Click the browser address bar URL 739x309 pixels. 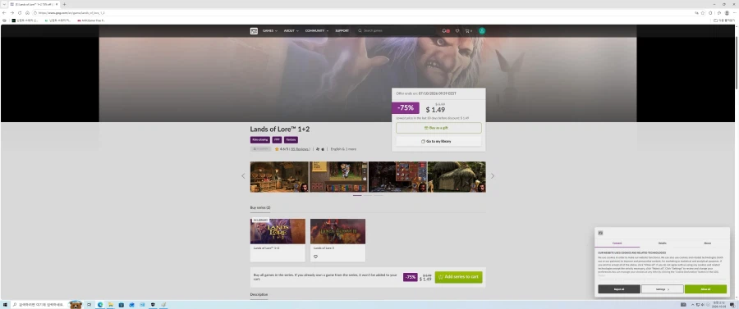coord(71,12)
